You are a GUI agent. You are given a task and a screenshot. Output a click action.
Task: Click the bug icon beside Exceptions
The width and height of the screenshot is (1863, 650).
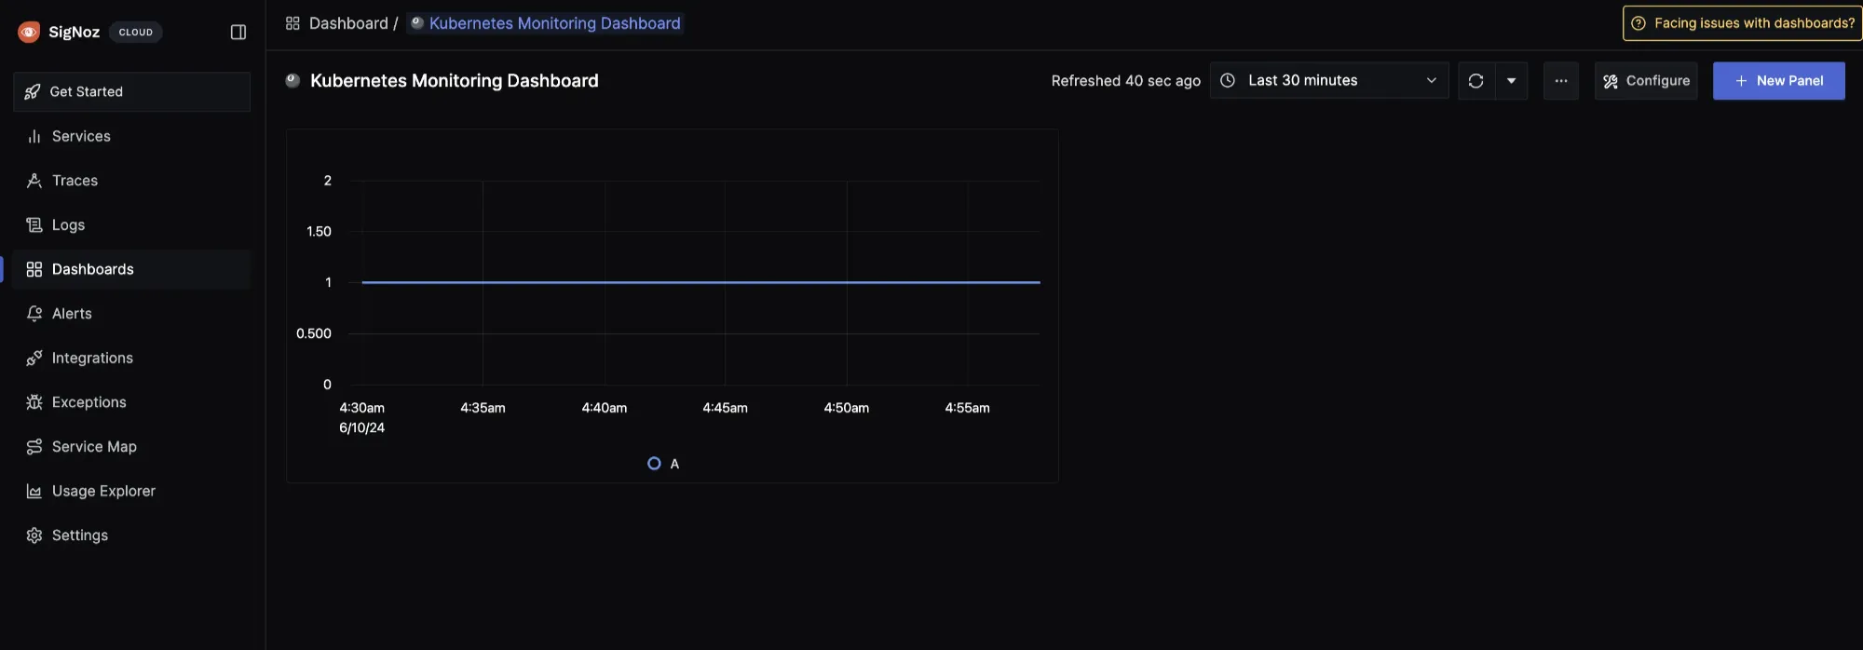(34, 402)
